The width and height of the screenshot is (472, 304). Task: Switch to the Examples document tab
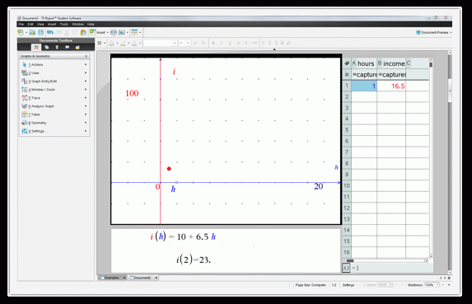coord(112,278)
